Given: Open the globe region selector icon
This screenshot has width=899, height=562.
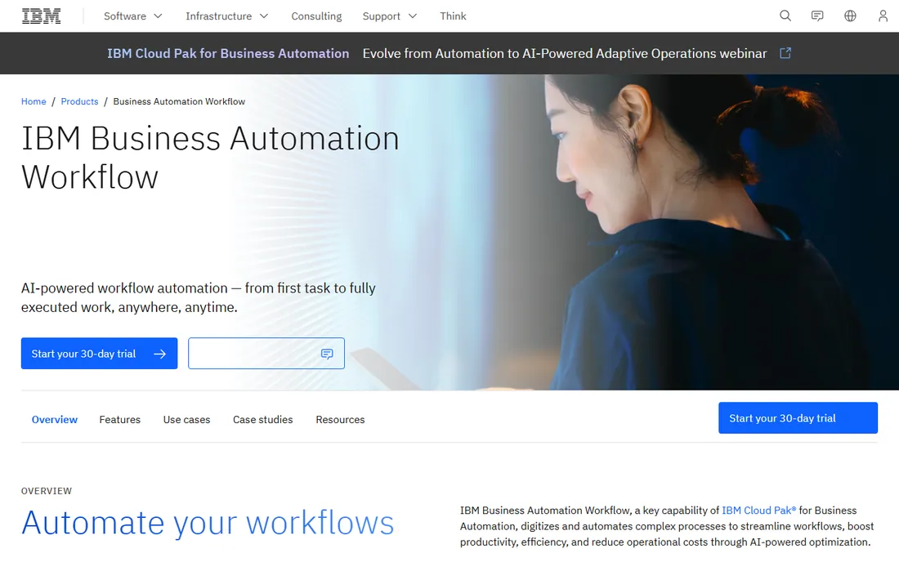Looking at the screenshot, I should [850, 16].
